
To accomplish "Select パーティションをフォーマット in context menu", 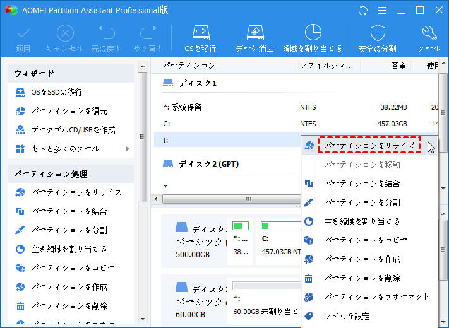I will pyautogui.click(x=369, y=297).
